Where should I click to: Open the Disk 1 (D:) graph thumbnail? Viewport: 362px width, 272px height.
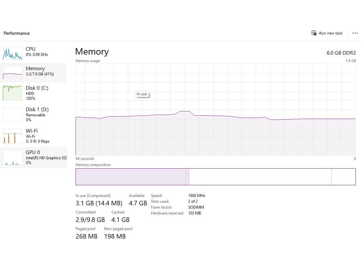[x=13, y=114]
